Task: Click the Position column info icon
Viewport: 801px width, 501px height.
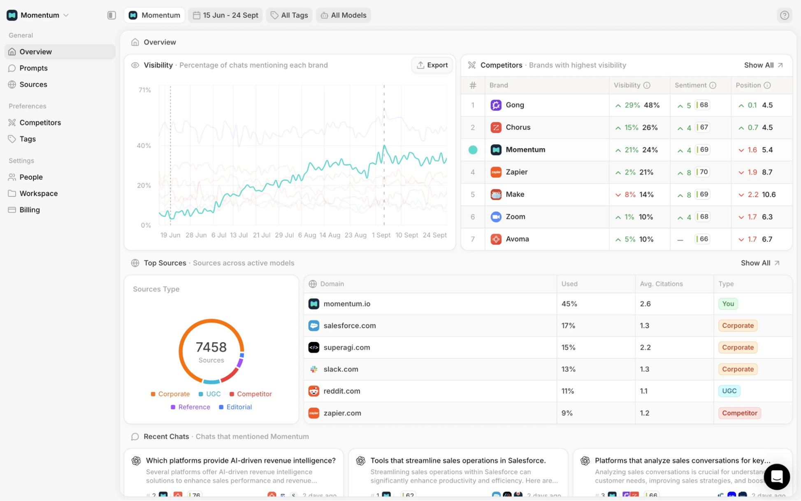Action: [767, 85]
